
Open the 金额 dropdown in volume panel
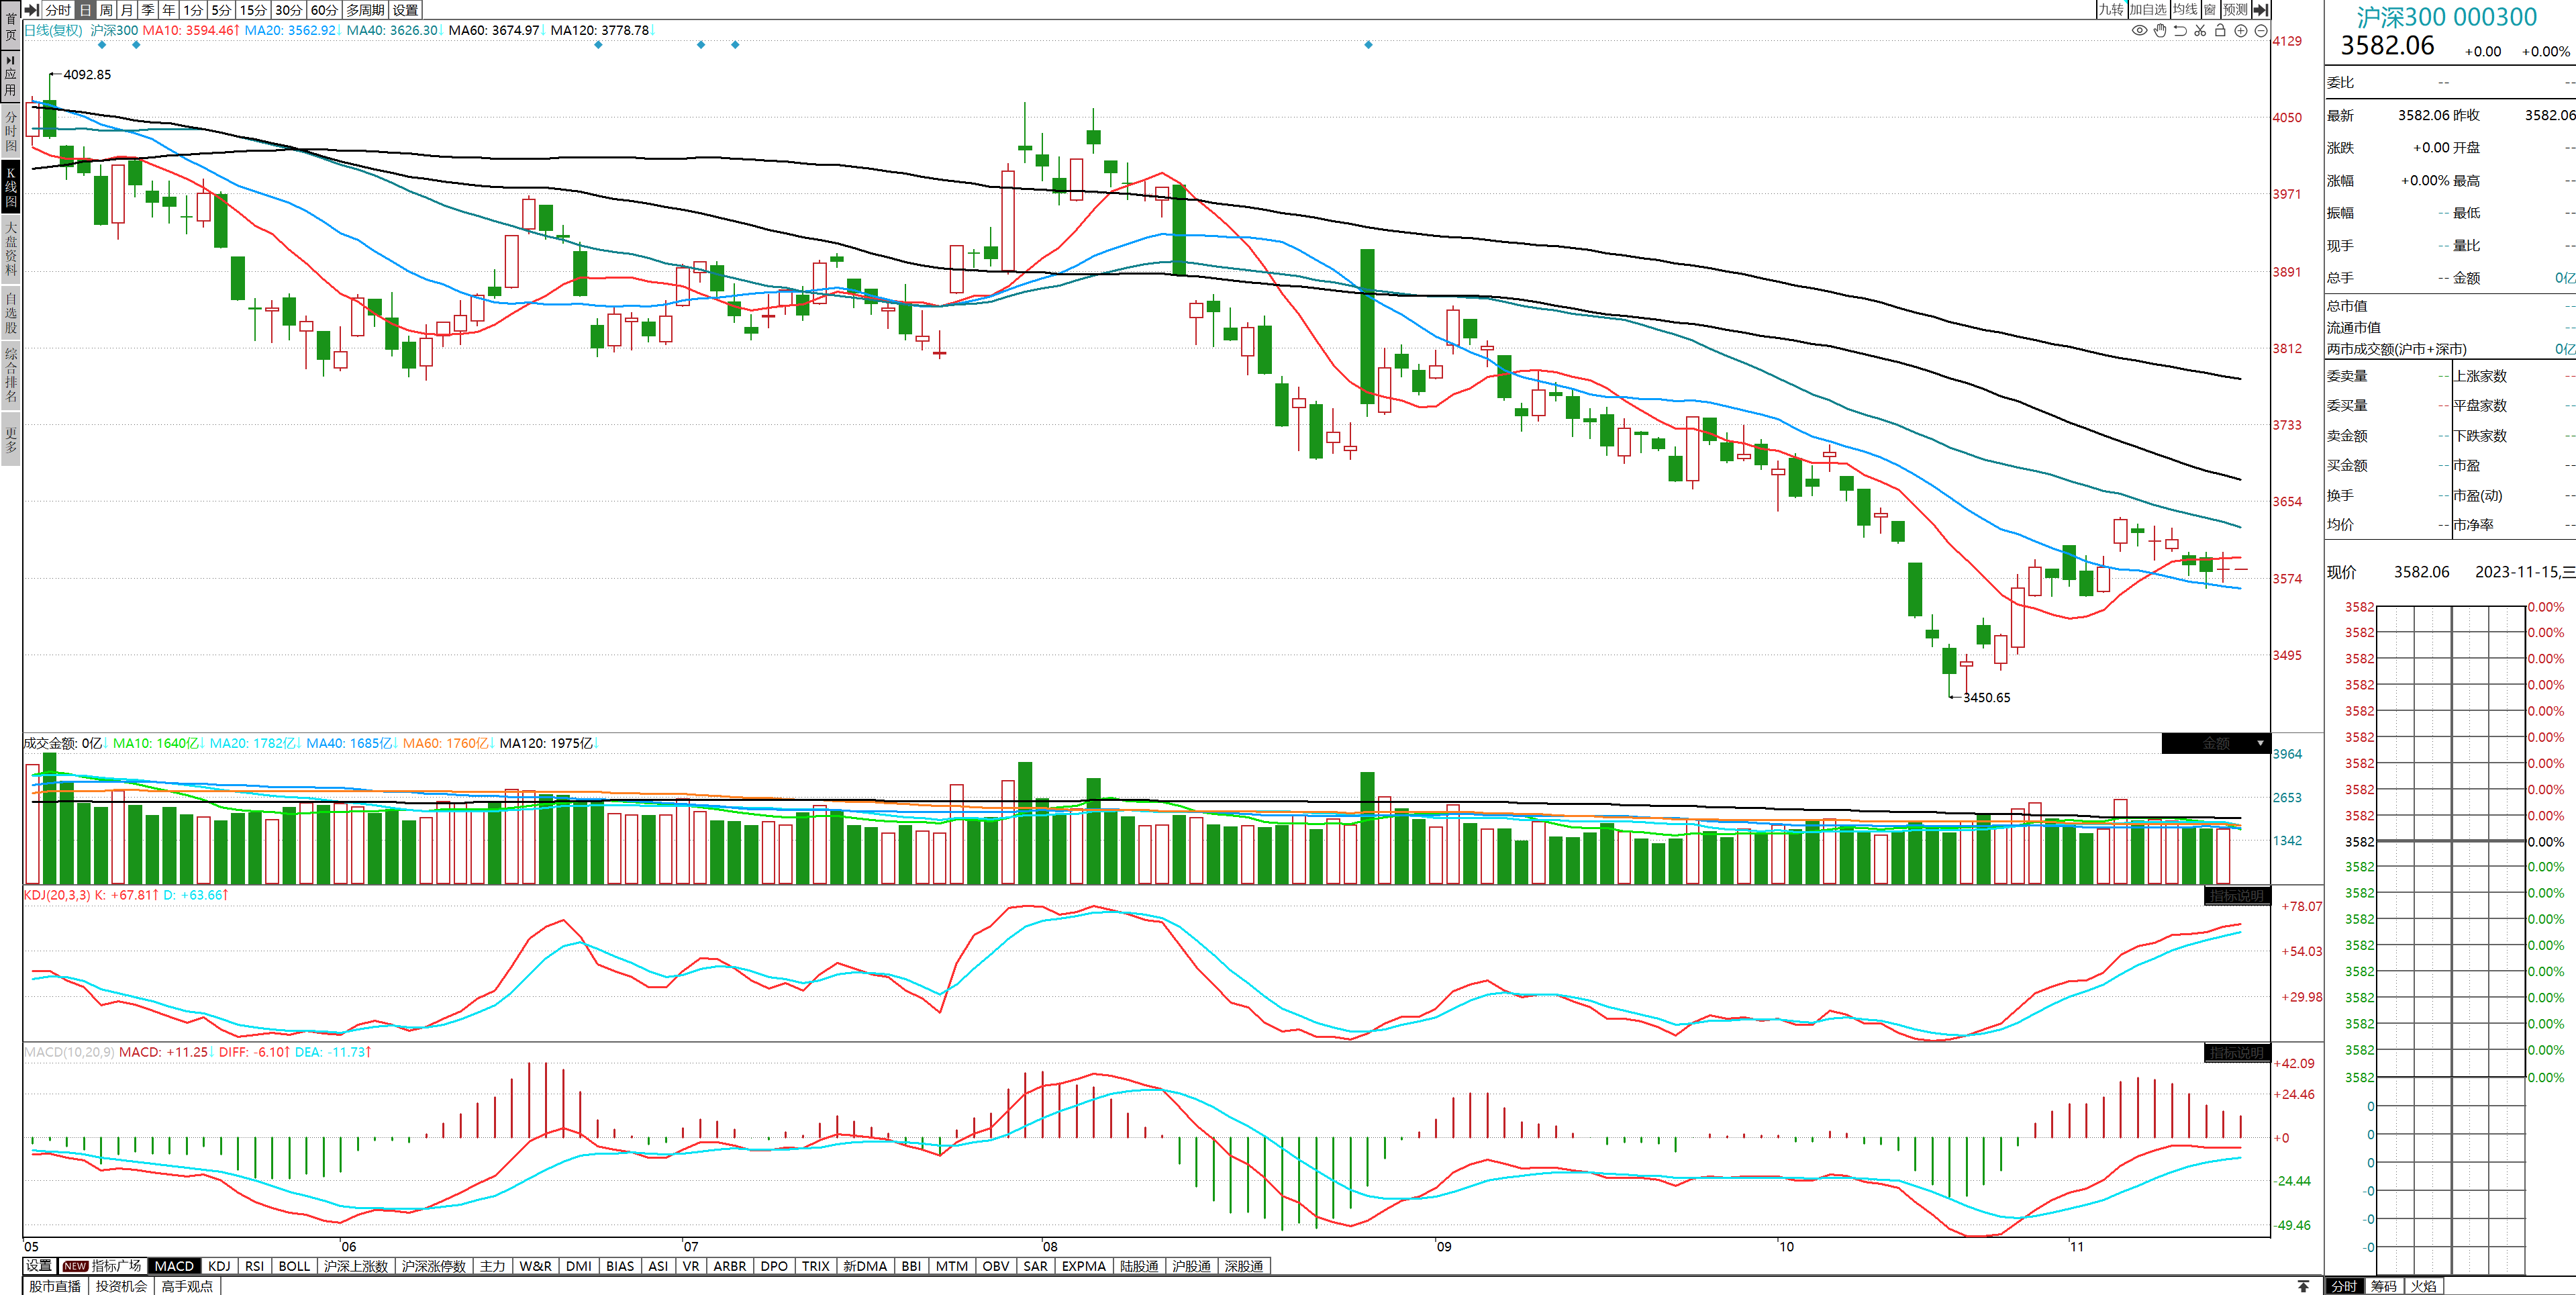pyautogui.click(x=2260, y=743)
